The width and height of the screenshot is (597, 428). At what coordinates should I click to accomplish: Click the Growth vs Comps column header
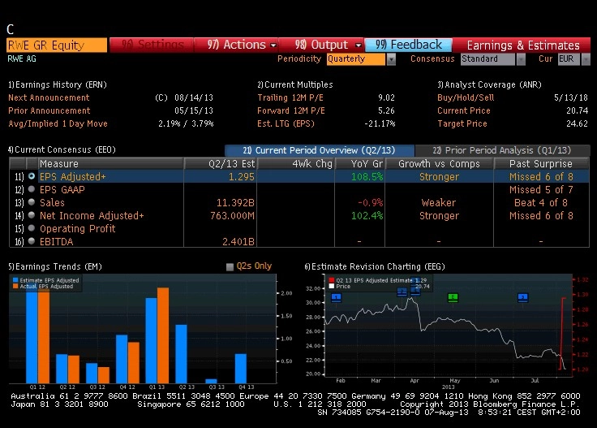click(x=440, y=163)
